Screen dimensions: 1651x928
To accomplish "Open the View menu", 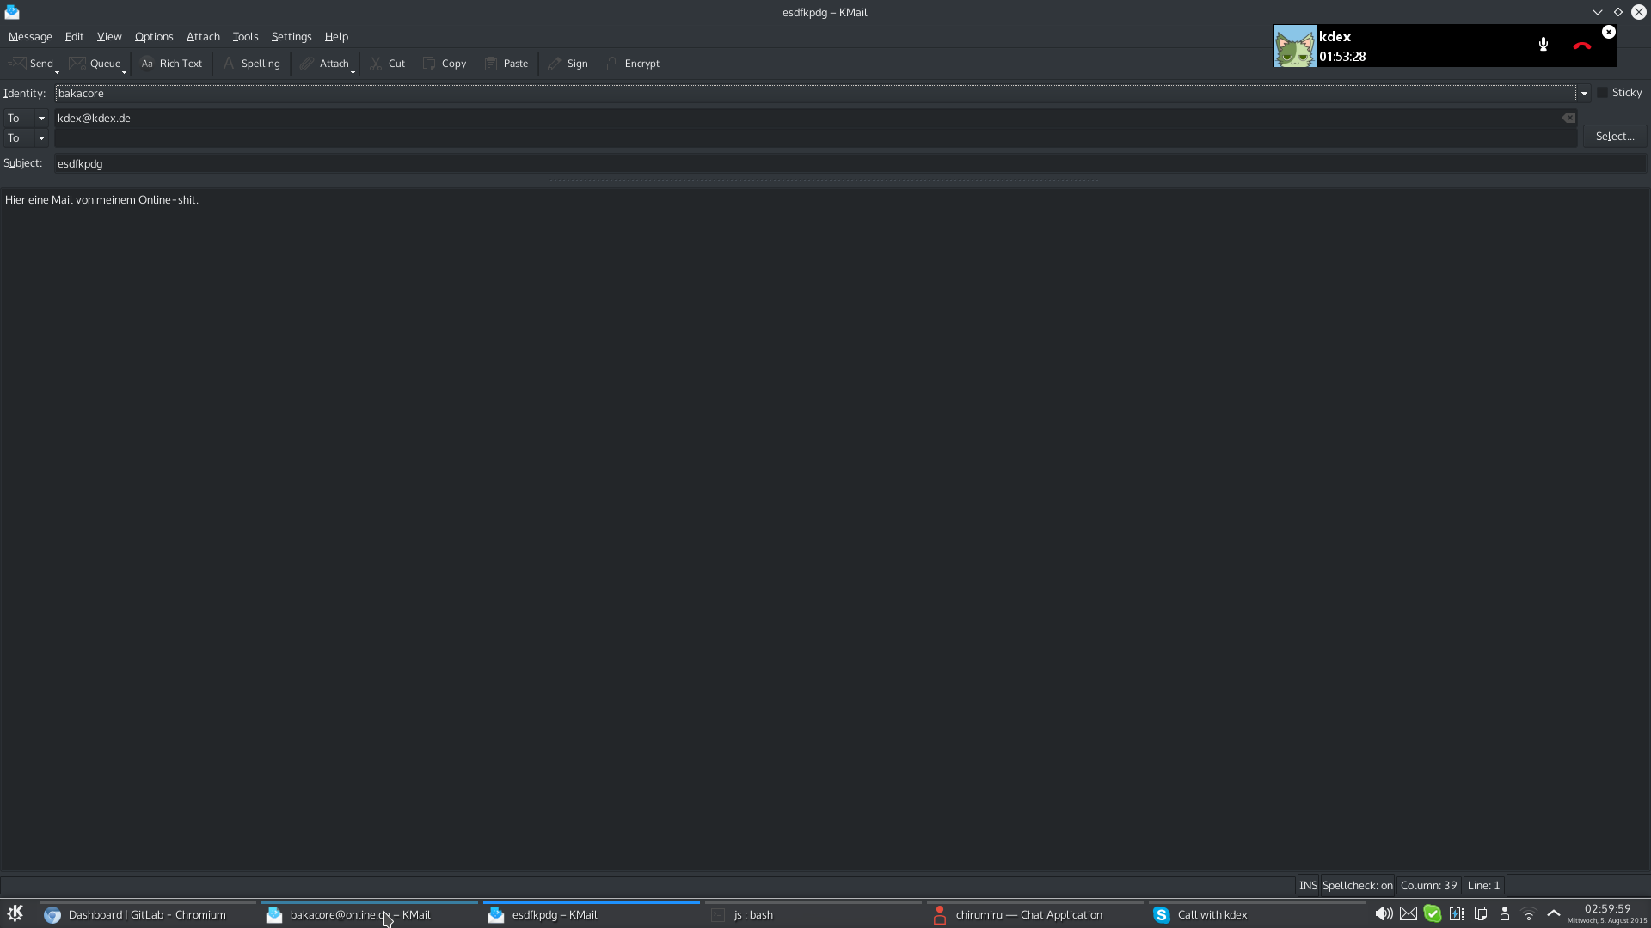I will click(109, 37).
